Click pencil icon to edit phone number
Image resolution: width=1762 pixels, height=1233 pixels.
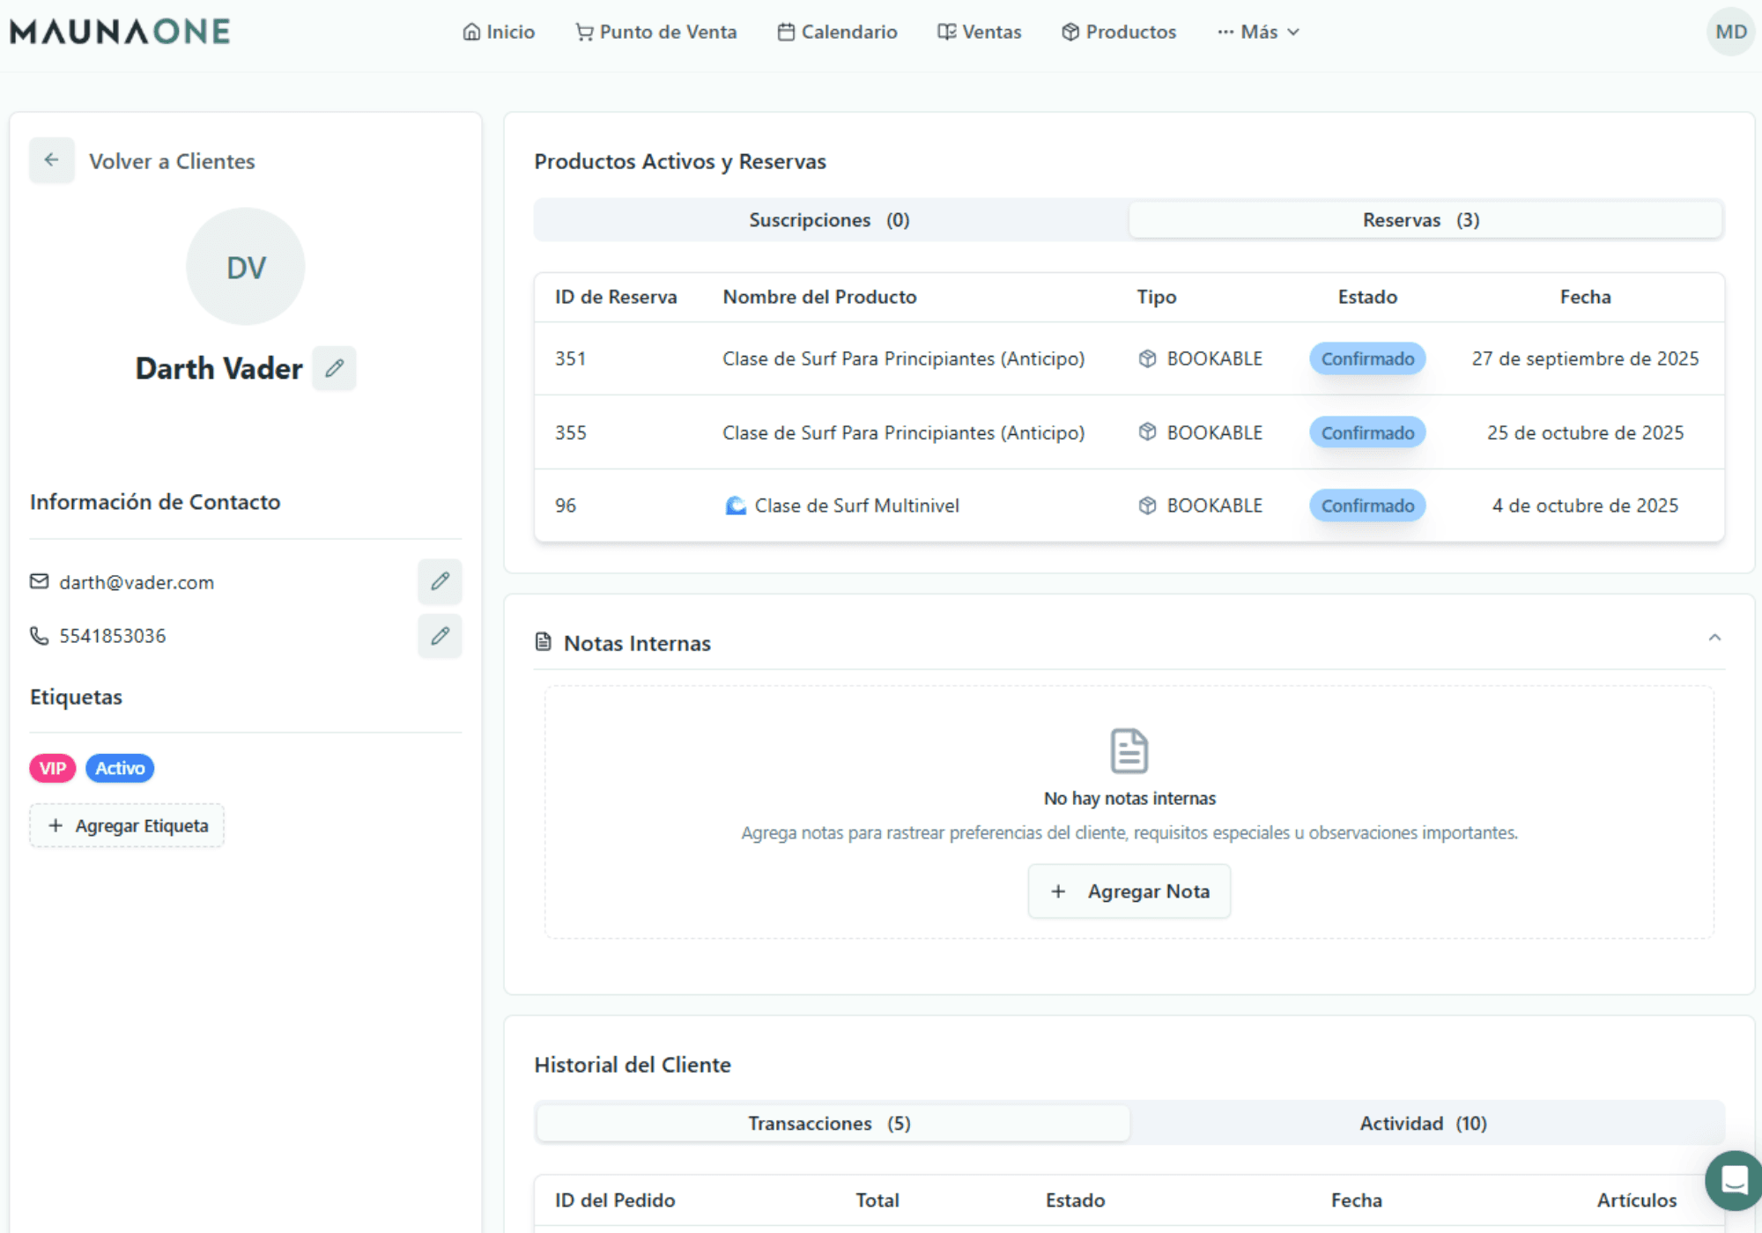pyautogui.click(x=440, y=636)
